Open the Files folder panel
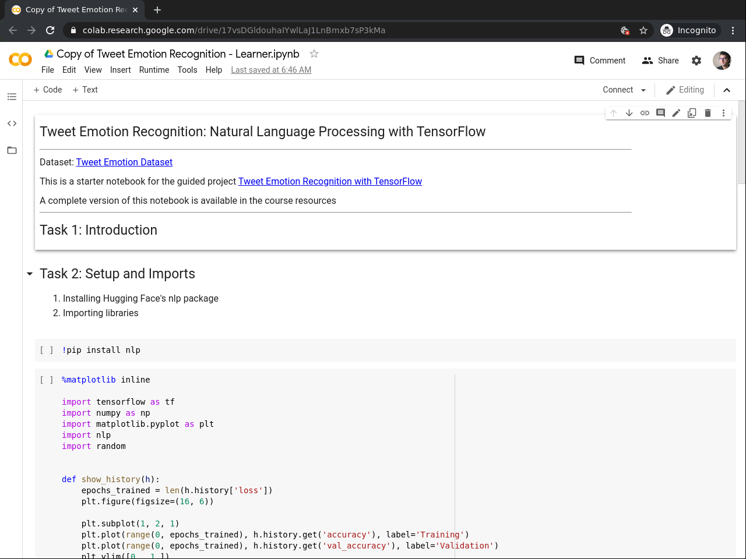The height and width of the screenshot is (559, 746). (12, 150)
